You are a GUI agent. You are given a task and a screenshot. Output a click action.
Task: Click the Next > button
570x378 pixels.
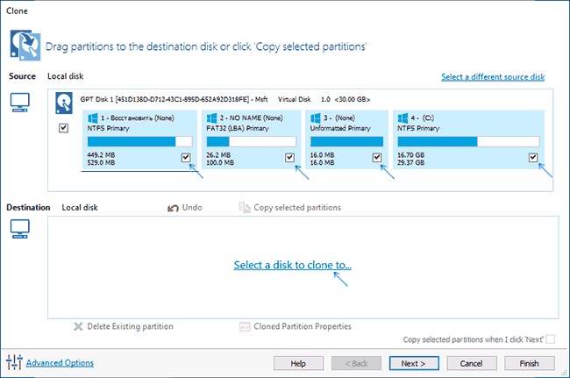coord(414,363)
